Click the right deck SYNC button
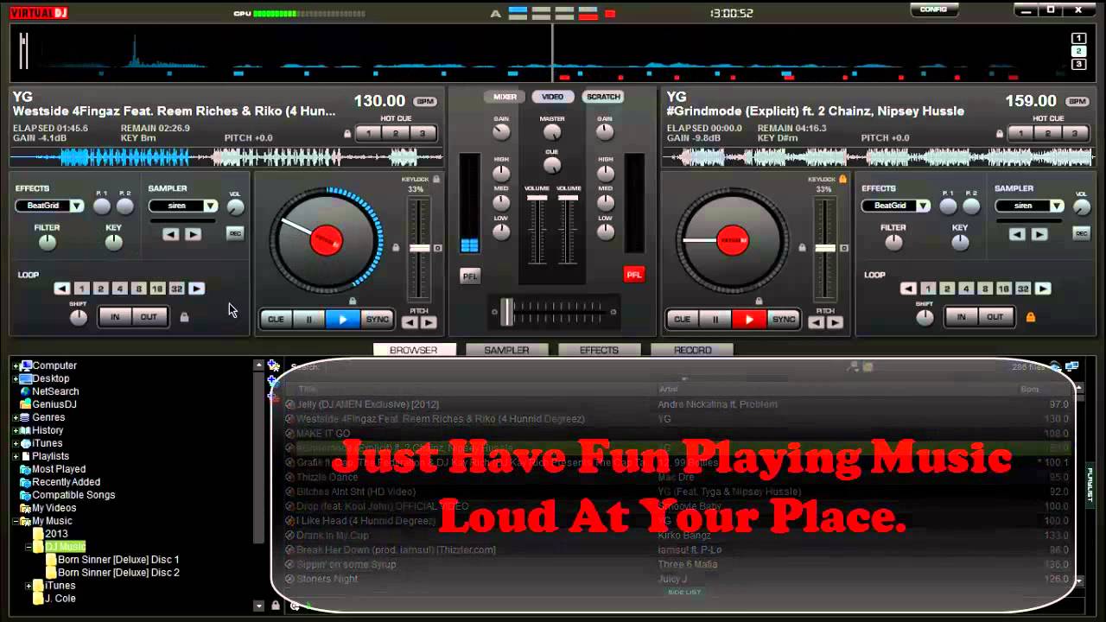The width and height of the screenshot is (1106, 622). click(x=784, y=319)
